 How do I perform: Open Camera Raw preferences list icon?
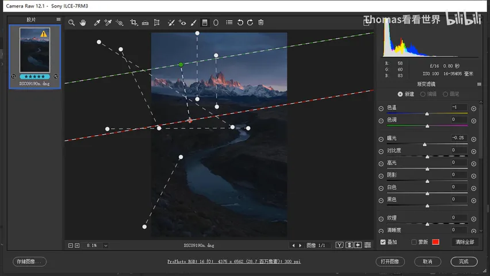click(229, 22)
